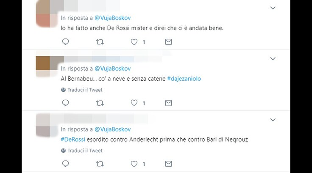The width and height of the screenshot is (312, 173).
Task: Retweet the Bernabeu tweet
Action: [x=100, y=103]
